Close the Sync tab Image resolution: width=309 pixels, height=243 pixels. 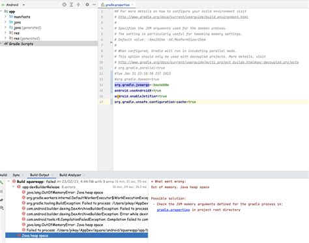(x=22, y=175)
